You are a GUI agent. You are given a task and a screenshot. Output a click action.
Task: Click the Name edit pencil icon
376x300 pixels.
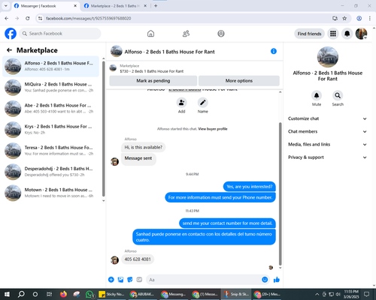[202, 103]
